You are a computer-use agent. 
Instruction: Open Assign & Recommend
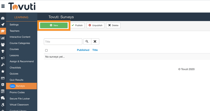[x=22, y=61]
